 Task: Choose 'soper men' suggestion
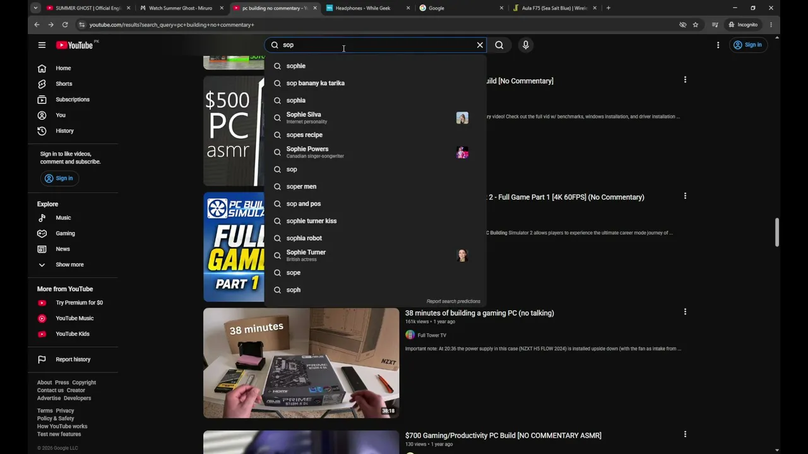pos(376,187)
